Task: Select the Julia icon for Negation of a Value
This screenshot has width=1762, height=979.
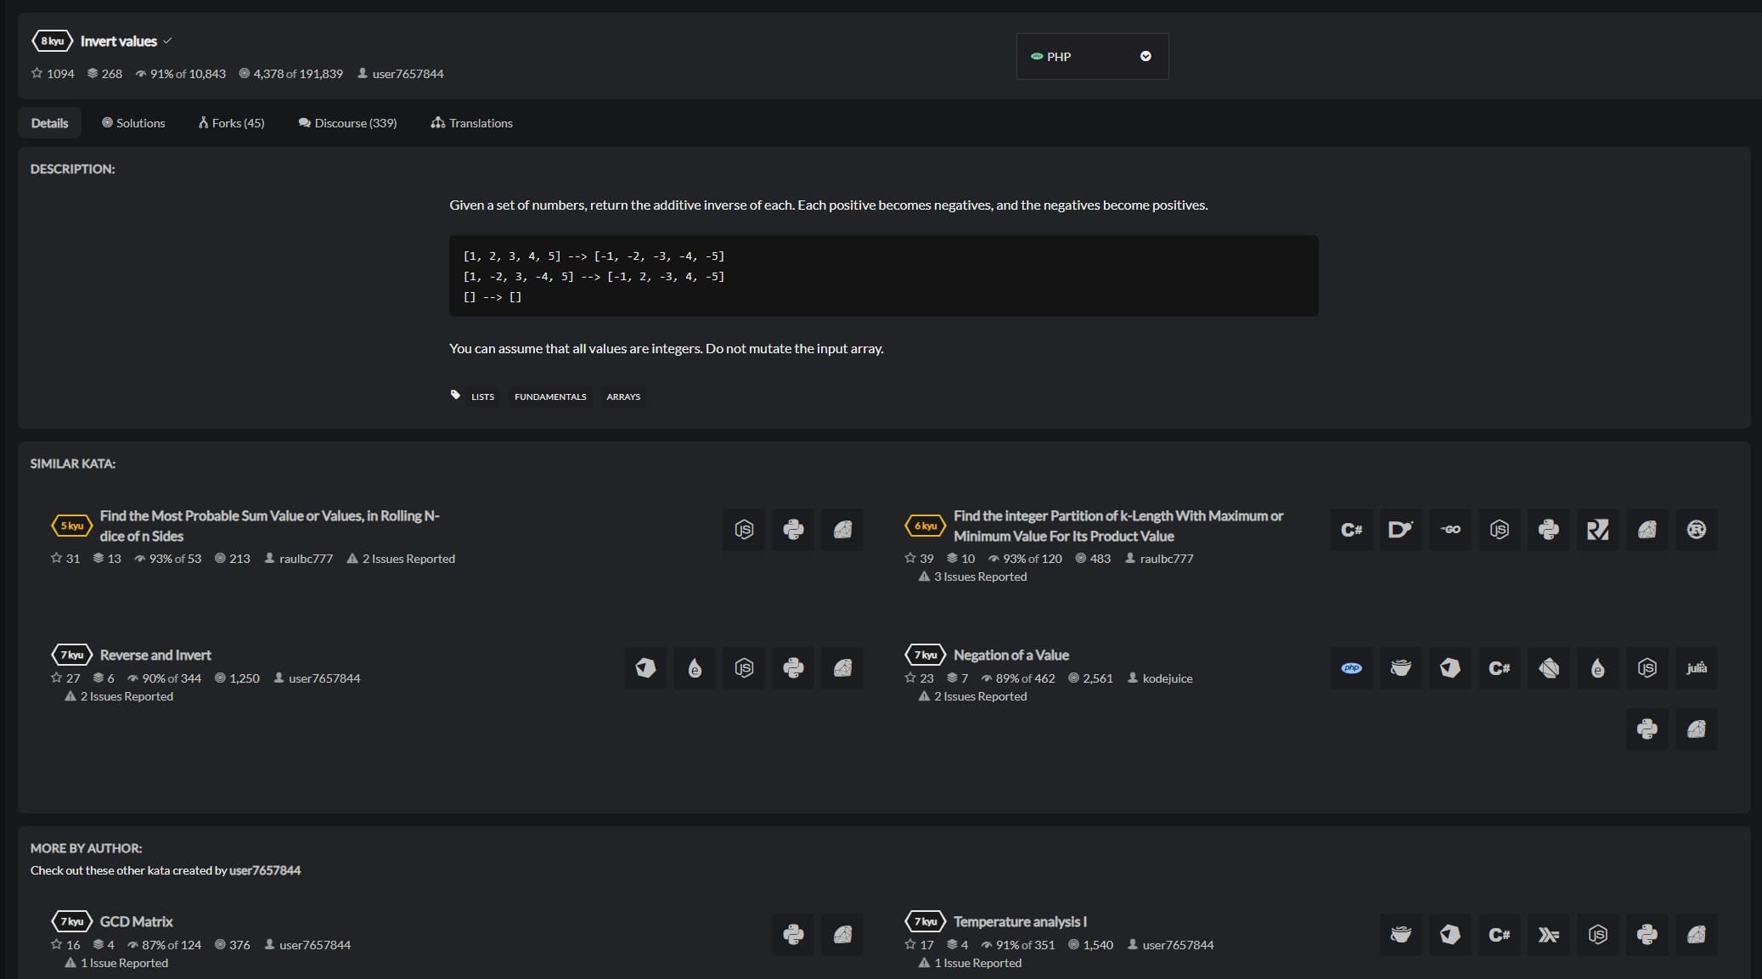Action: tap(1696, 668)
